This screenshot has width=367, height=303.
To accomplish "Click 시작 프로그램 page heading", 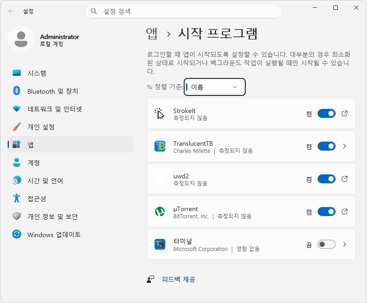I will pos(218,34).
